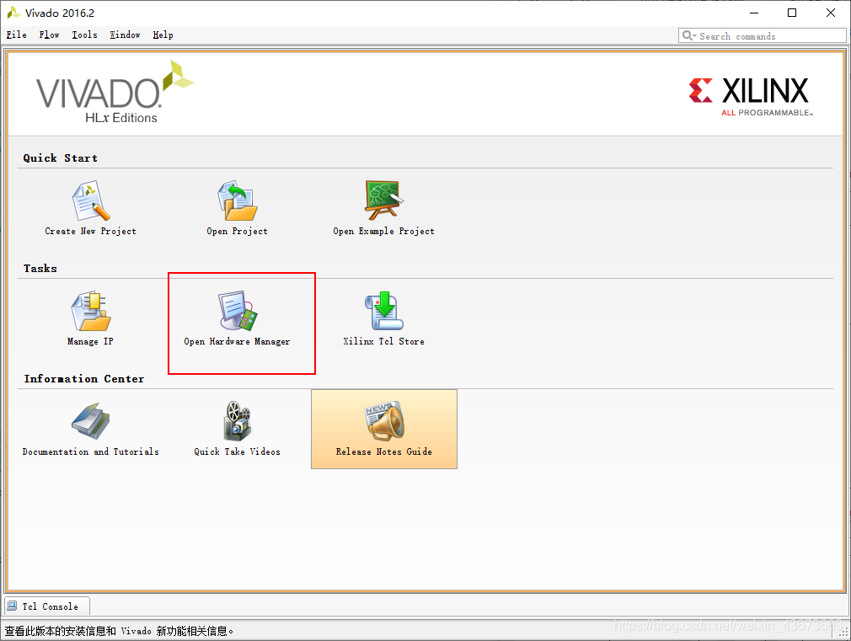Click the Quick Take Videos projector icon
851x641 pixels.
[x=237, y=421]
